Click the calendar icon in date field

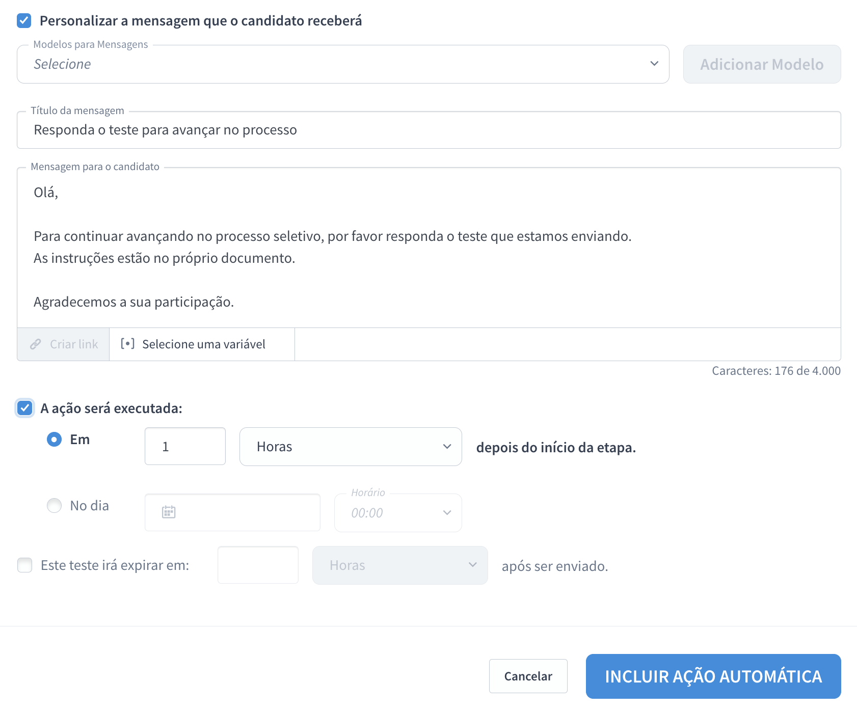[x=169, y=512]
